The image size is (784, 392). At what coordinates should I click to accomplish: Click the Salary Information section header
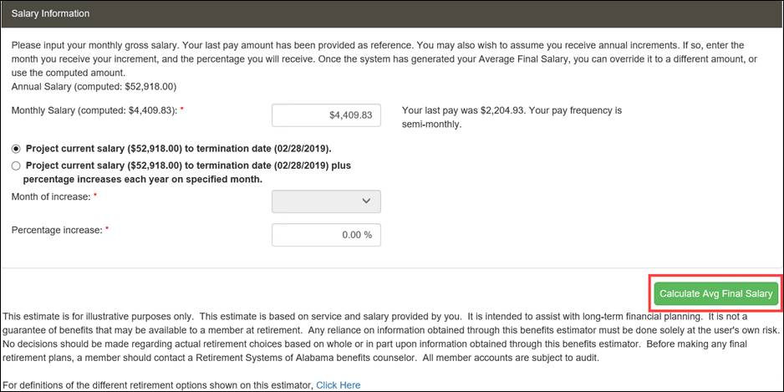coord(392,13)
